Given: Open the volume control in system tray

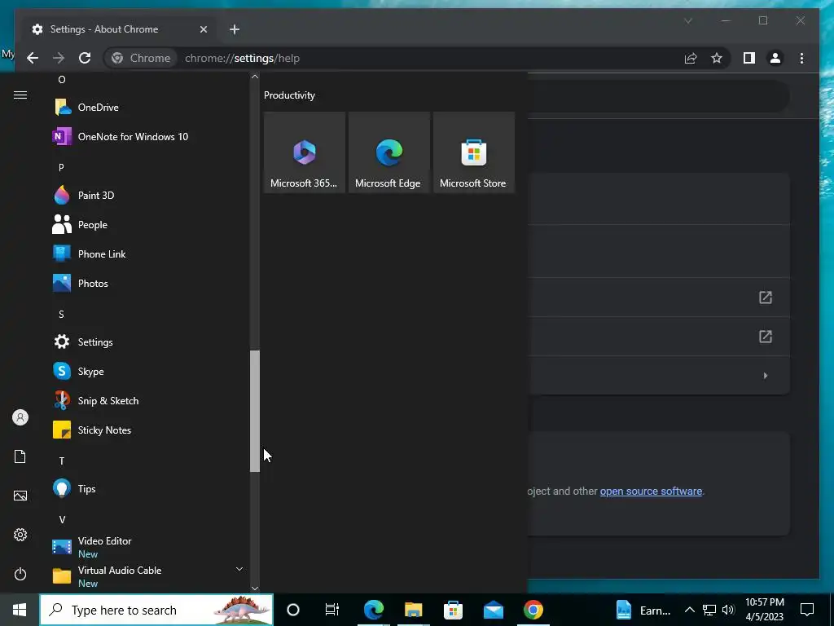Looking at the screenshot, I should pyautogui.click(x=728, y=610).
